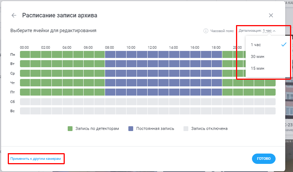Select Friday (Пт) 02:00 cell

[x=46, y=92]
